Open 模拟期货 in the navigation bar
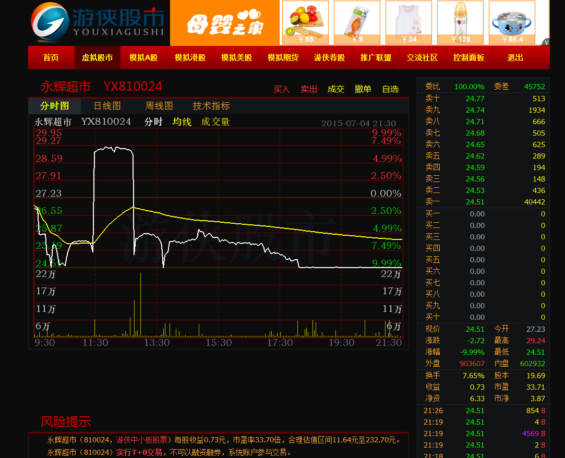Viewport: 565px width, 458px height. (x=283, y=58)
